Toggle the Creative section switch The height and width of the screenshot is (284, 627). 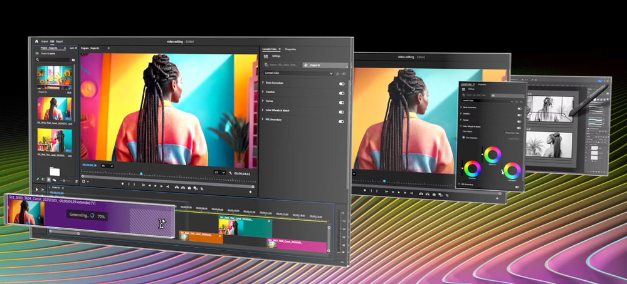pos(342,93)
